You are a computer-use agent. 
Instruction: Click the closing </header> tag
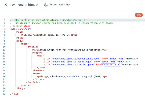pyautogui.click(x=38, y=70)
